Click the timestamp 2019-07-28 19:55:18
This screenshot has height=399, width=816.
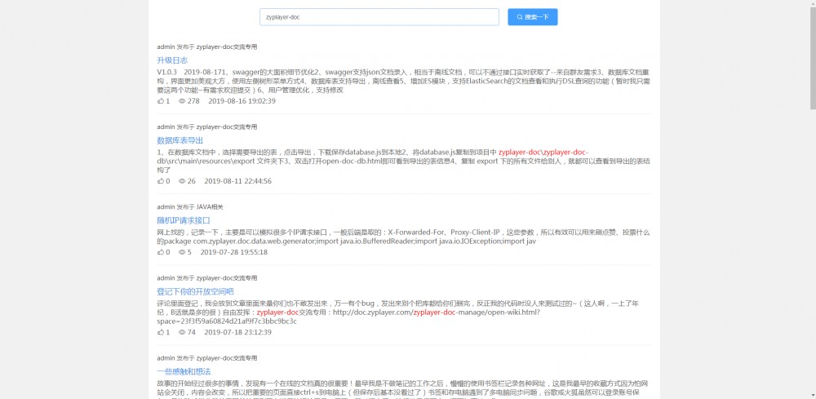click(x=233, y=252)
